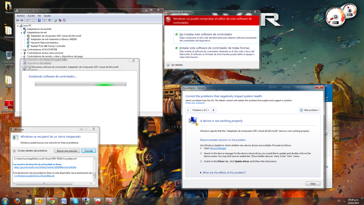
Task: Open the Ayuda menu
Action: click(x=47, y=16)
